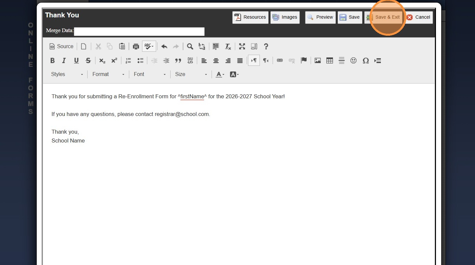Click the "School Name" signature line
The height and width of the screenshot is (265, 475).
coord(68,141)
